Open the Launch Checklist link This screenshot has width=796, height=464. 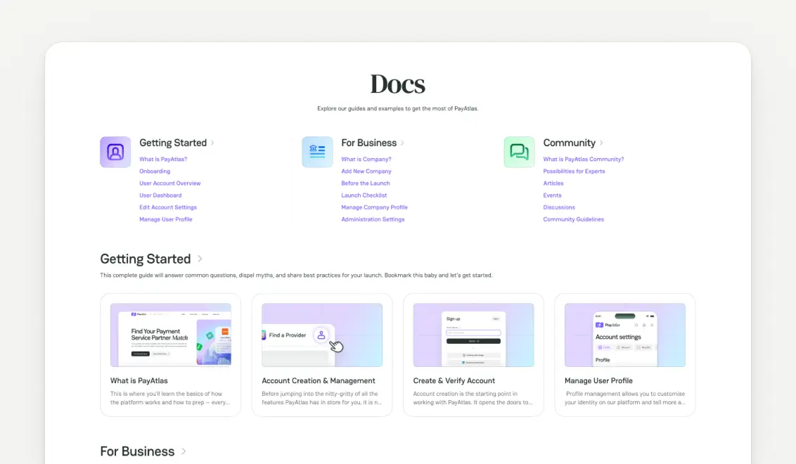pos(364,195)
